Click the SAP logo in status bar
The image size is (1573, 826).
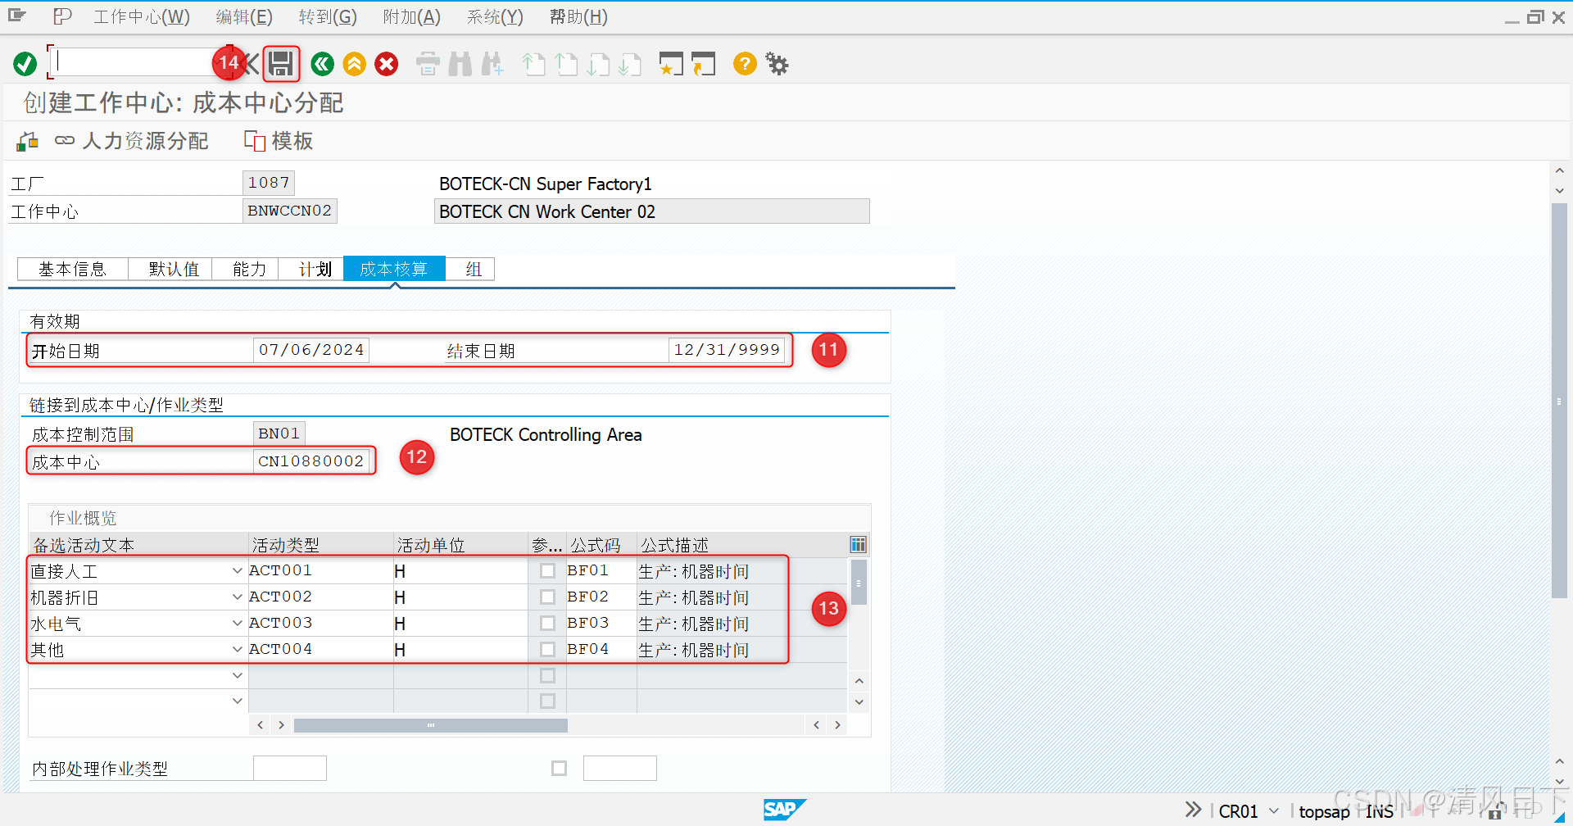pyautogui.click(x=784, y=810)
